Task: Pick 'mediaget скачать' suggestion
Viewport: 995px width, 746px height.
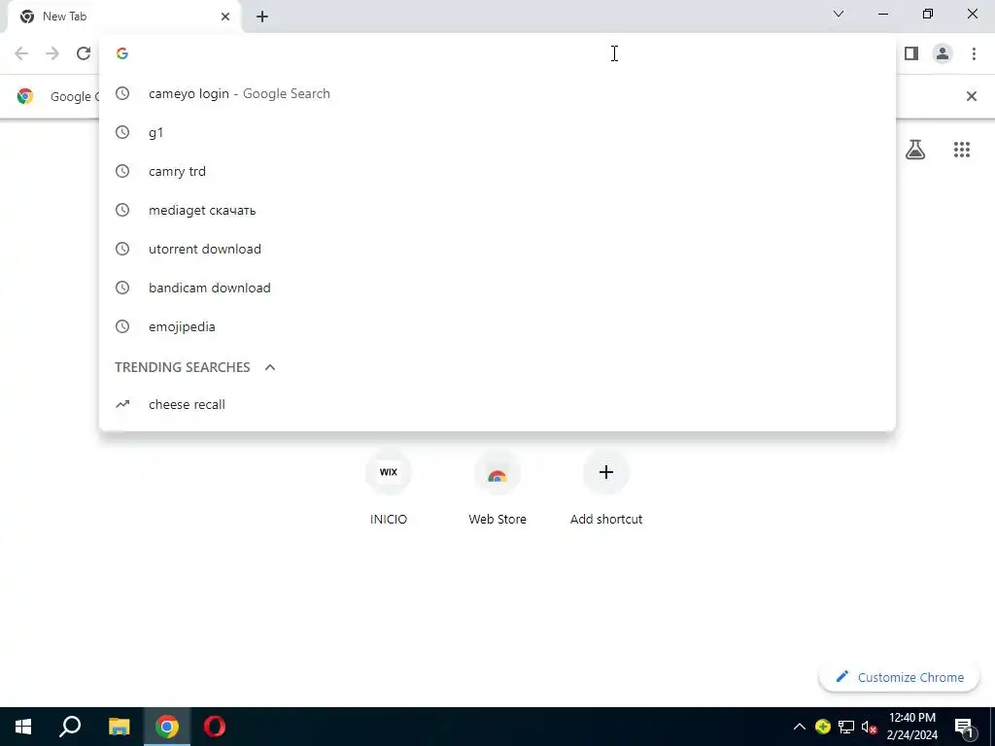Action: click(x=497, y=210)
